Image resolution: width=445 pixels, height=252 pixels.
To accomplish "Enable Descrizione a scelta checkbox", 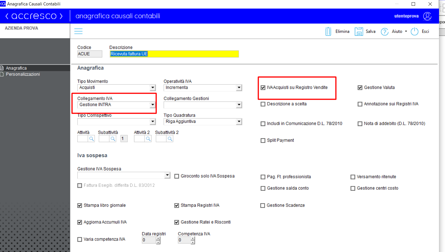I will (x=263, y=104).
